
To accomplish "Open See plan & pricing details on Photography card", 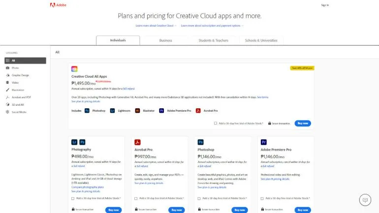I will click(x=86, y=191).
